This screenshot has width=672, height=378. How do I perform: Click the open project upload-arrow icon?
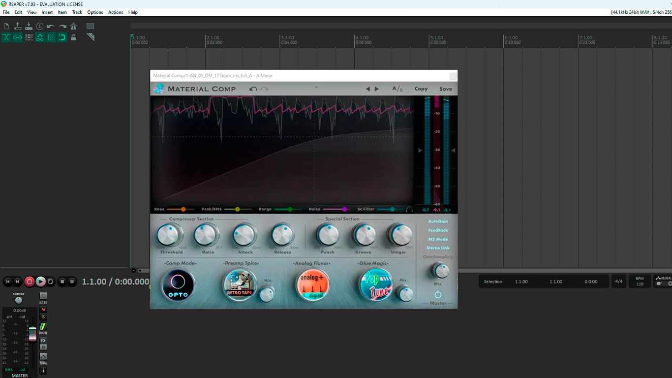pos(17,26)
